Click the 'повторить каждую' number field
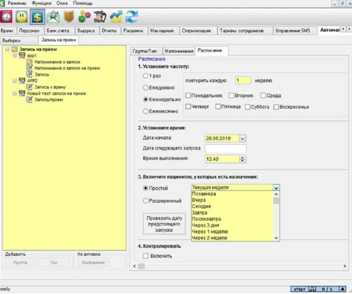Image resolution: width=352 pixels, height=294 pixels. point(243,80)
